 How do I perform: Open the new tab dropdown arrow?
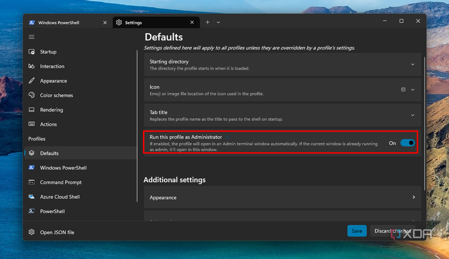[x=218, y=22]
